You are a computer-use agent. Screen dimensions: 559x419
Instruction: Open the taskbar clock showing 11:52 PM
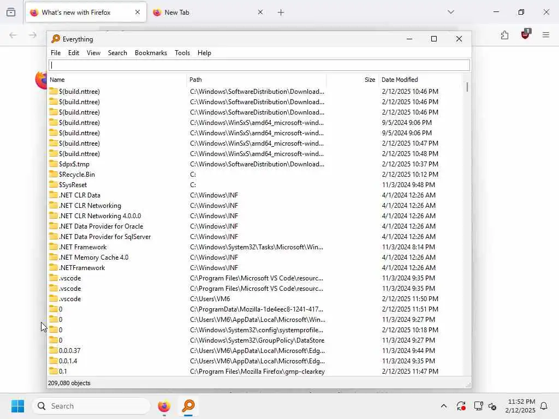[x=520, y=406]
